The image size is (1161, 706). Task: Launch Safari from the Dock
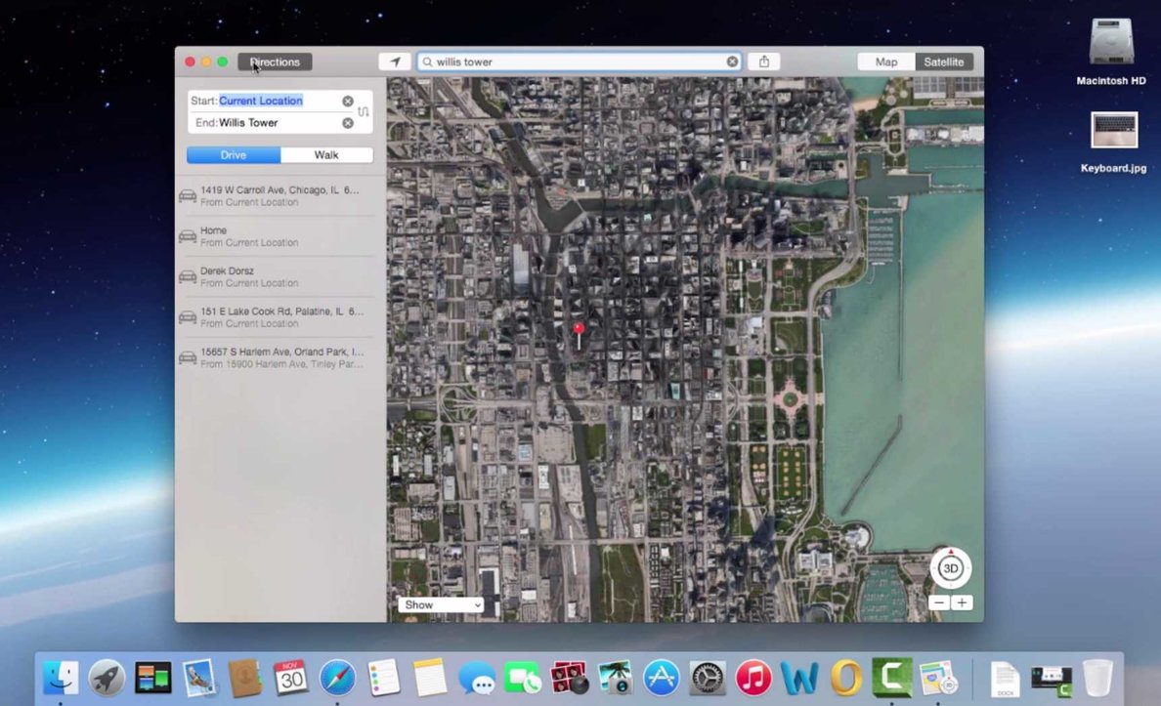(x=337, y=676)
